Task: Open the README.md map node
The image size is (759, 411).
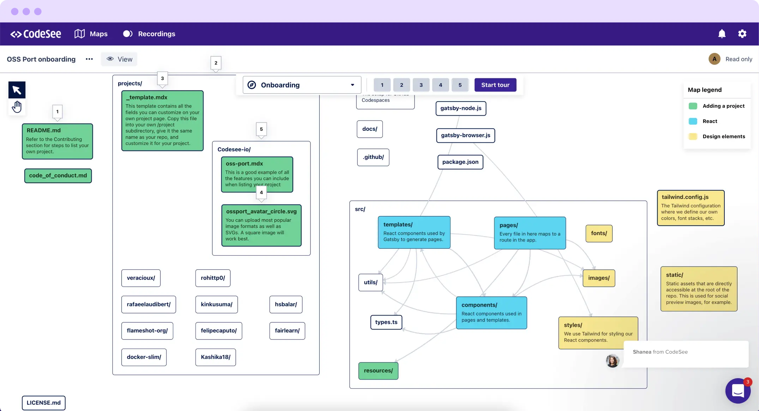Action: point(57,141)
